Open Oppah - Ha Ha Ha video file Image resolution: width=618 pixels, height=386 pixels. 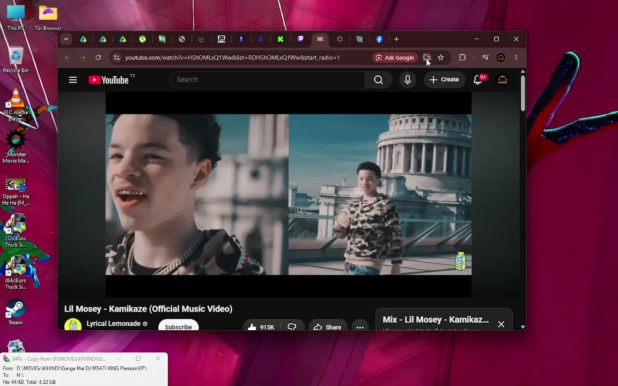click(x=16, y=192)
